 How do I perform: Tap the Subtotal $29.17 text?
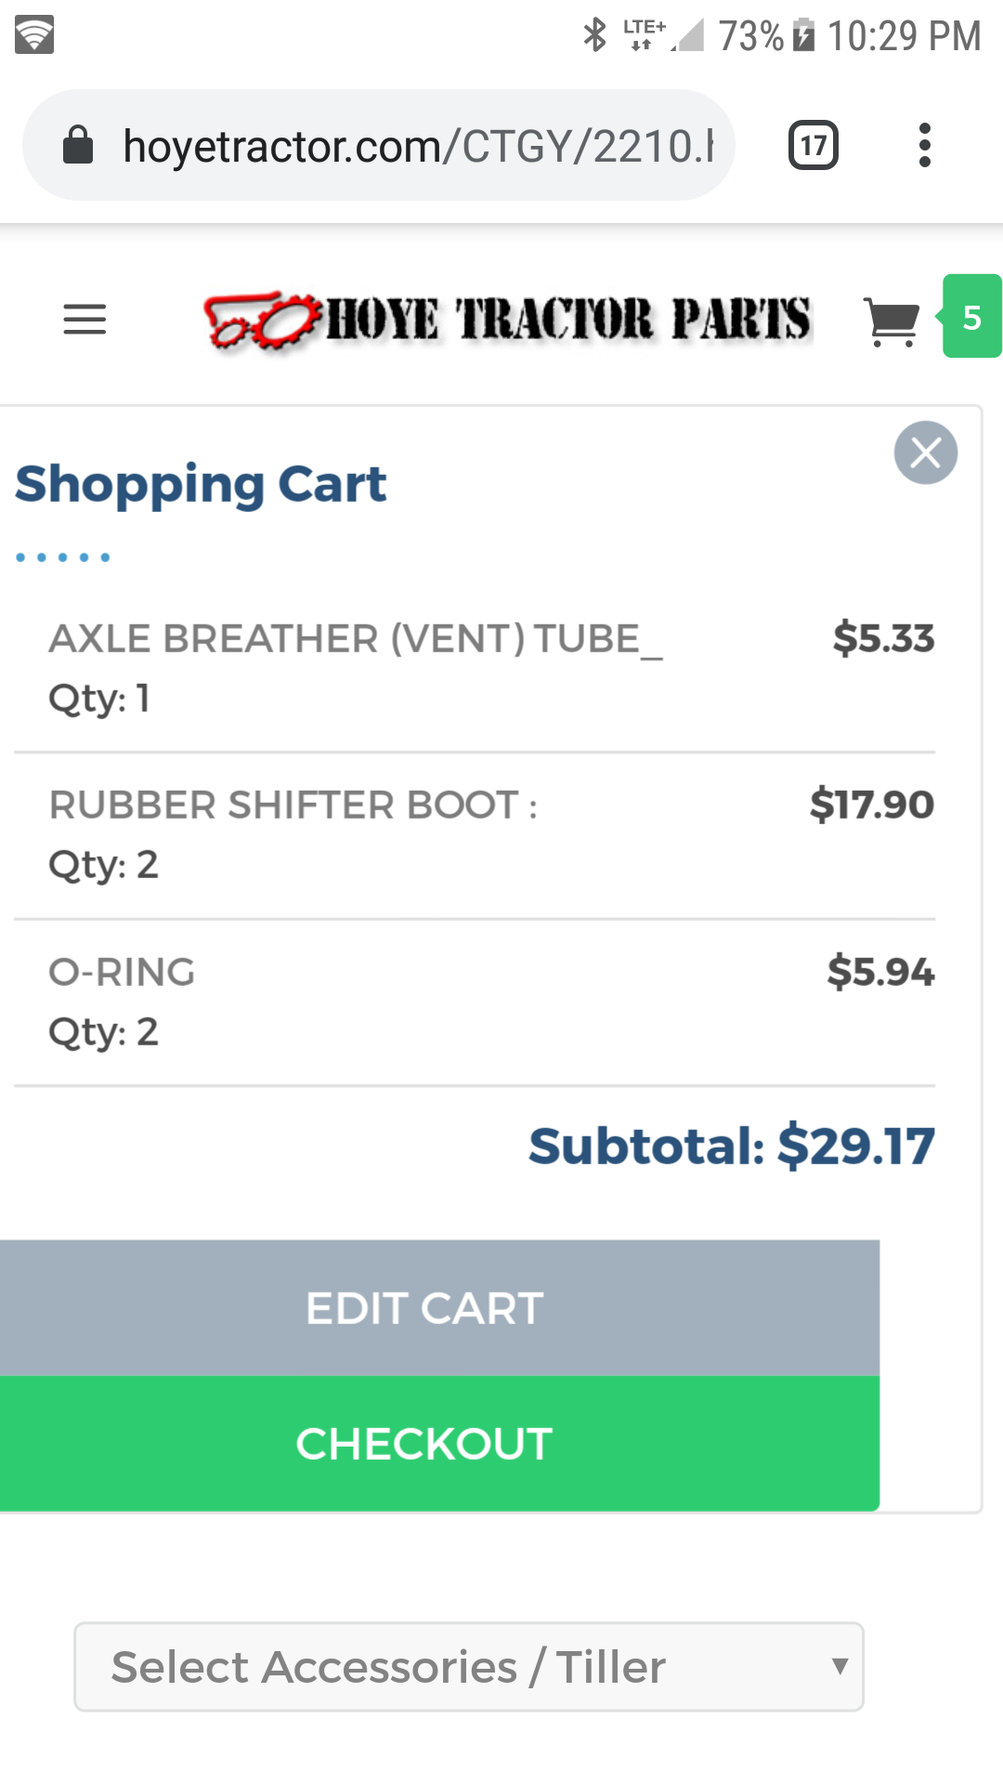point(732,1146)
